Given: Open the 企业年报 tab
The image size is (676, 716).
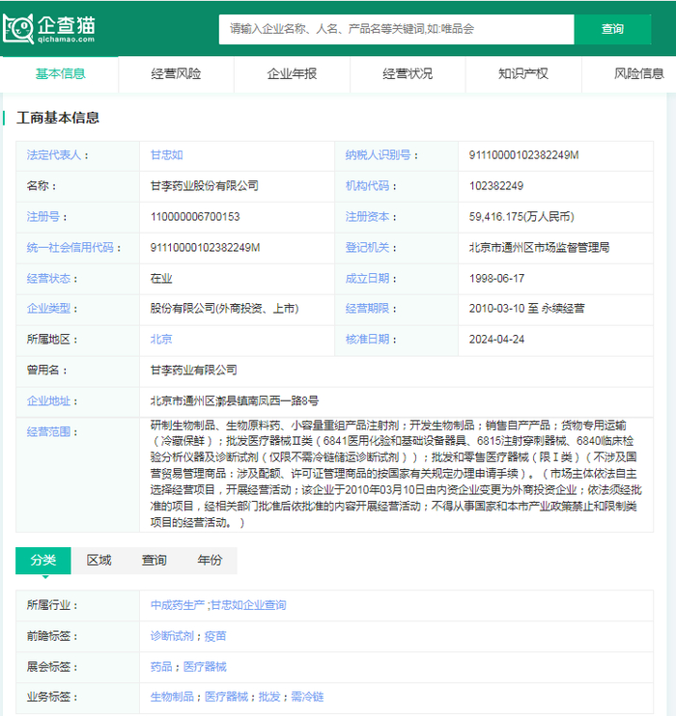Looking at the screenshot, I should click(292, 73).
